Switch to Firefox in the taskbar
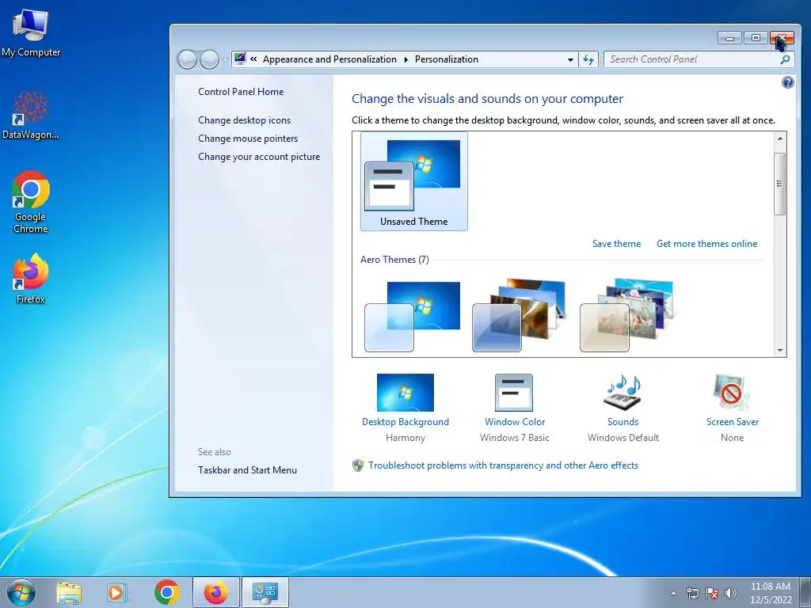 pyautogui.click(x=215, y=592)
